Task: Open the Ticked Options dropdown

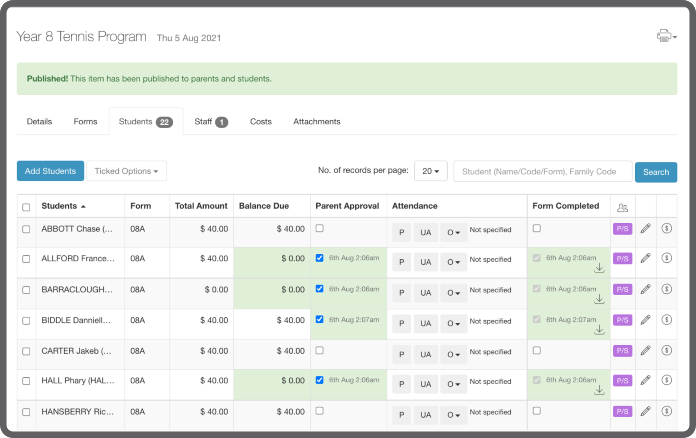Action: pyautogui.click(x=126, y=171)
